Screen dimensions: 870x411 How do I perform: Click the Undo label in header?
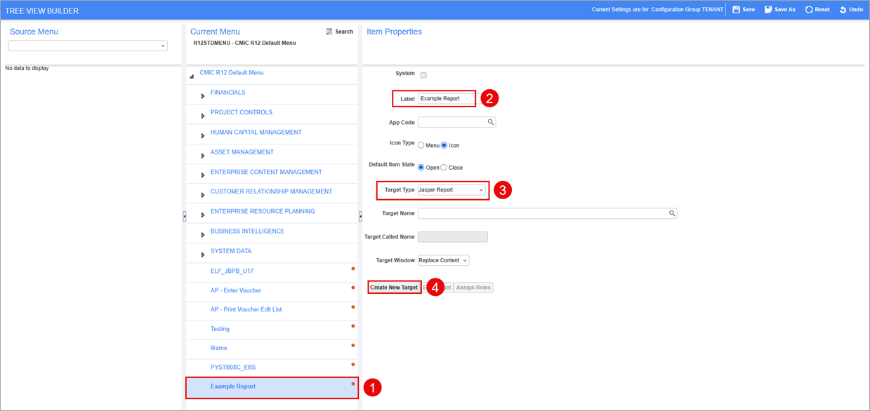point(856,10)
